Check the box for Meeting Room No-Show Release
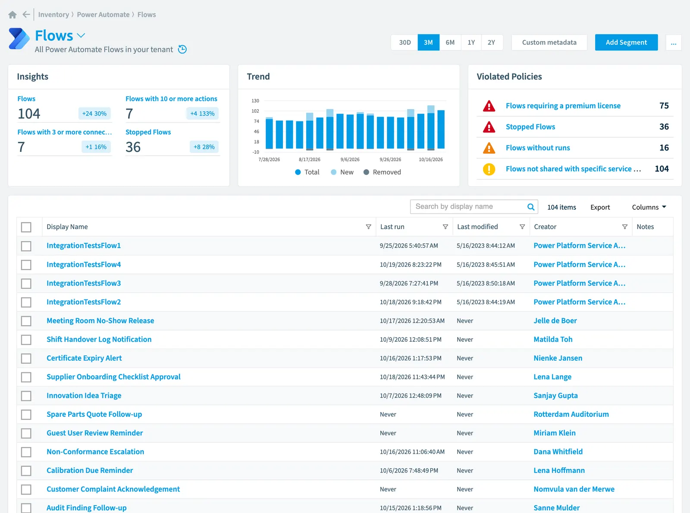 (x=26, y=321)
